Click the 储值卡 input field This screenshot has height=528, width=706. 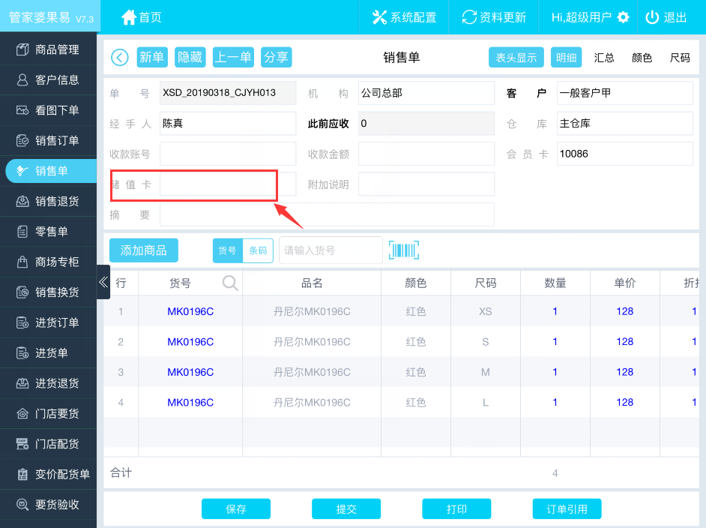[228, 184]
